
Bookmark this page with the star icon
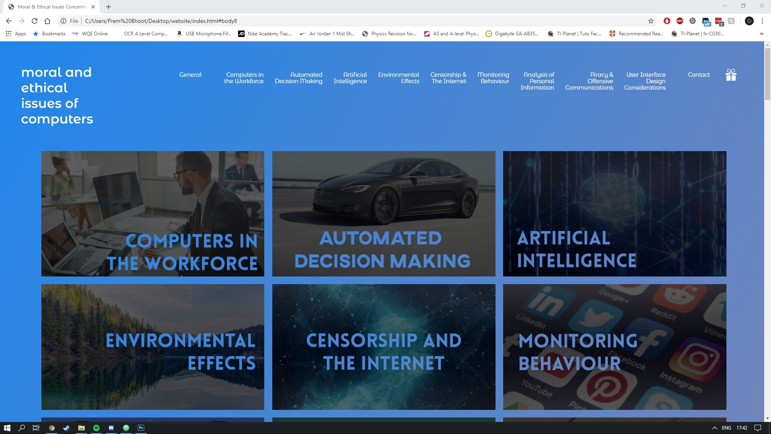point(651,21)
